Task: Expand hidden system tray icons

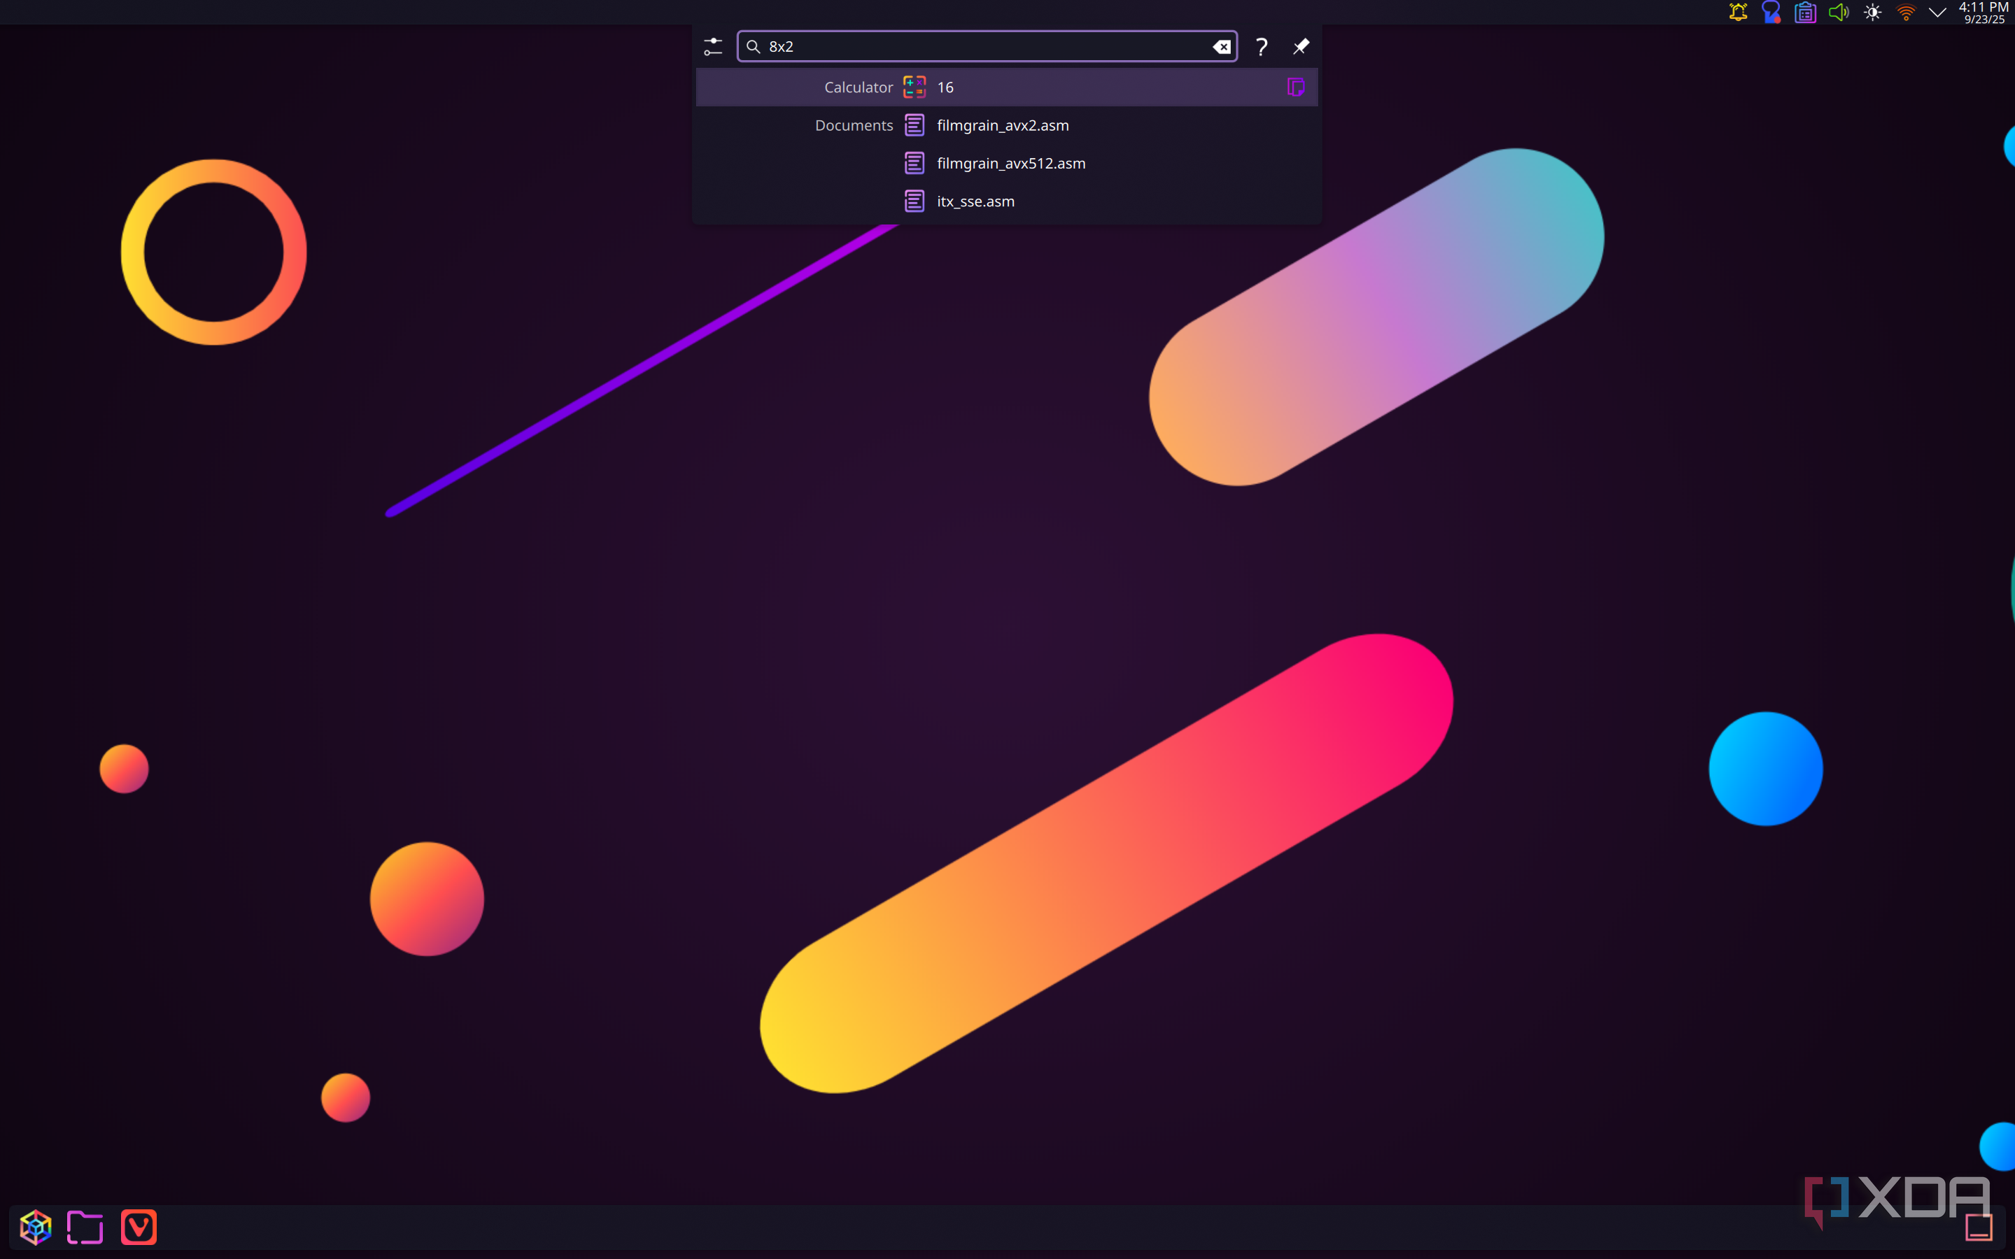Action: tap(1937, 13)
